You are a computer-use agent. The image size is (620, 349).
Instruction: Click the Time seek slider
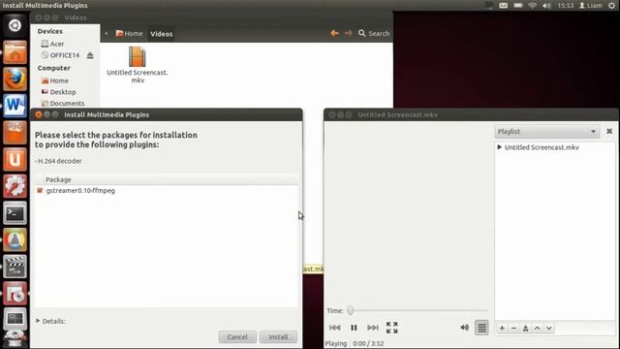[418, 310]
